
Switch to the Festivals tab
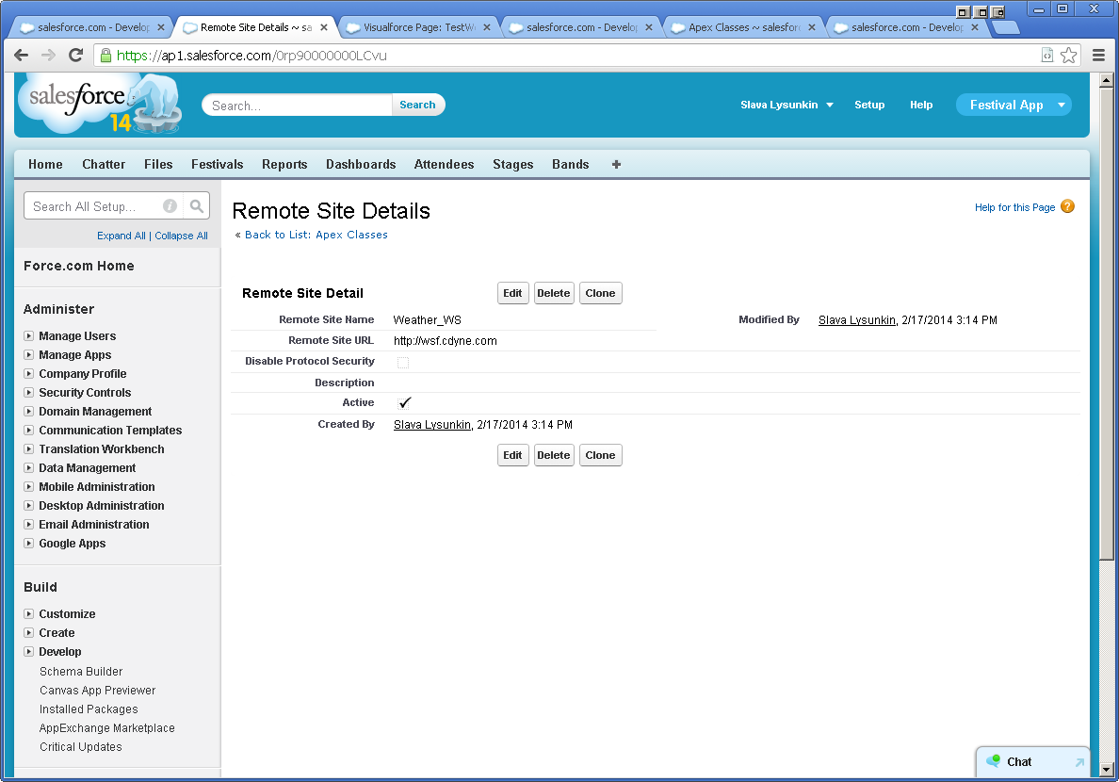pyautogui.click(x=217, y=164)
